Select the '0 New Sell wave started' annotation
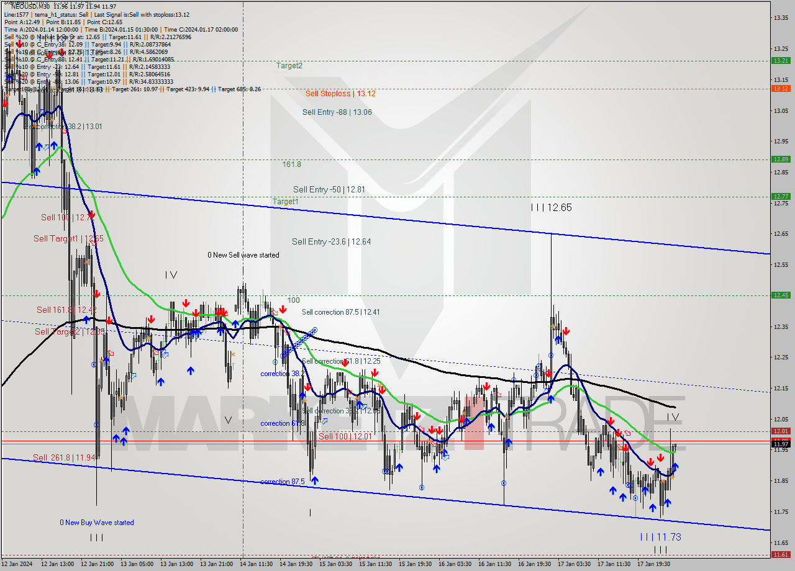795x571 pixels. 243,255
